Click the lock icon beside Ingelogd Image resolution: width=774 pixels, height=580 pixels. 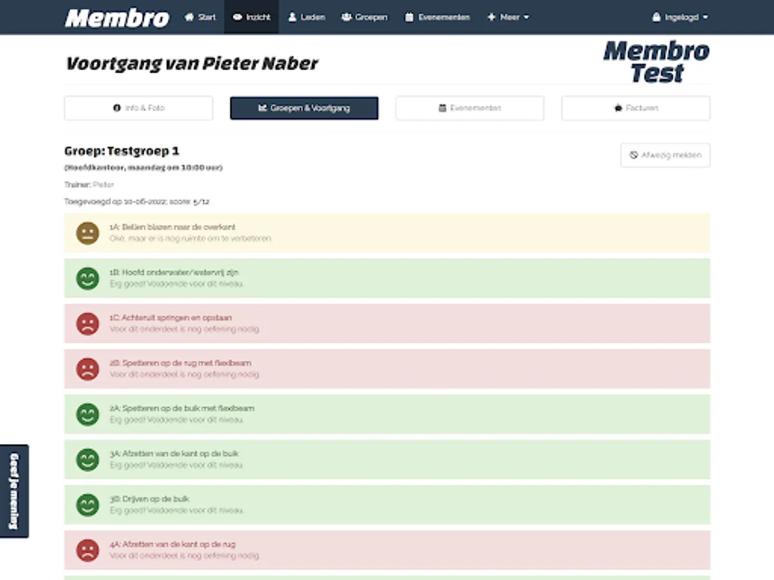click(657, 17)
